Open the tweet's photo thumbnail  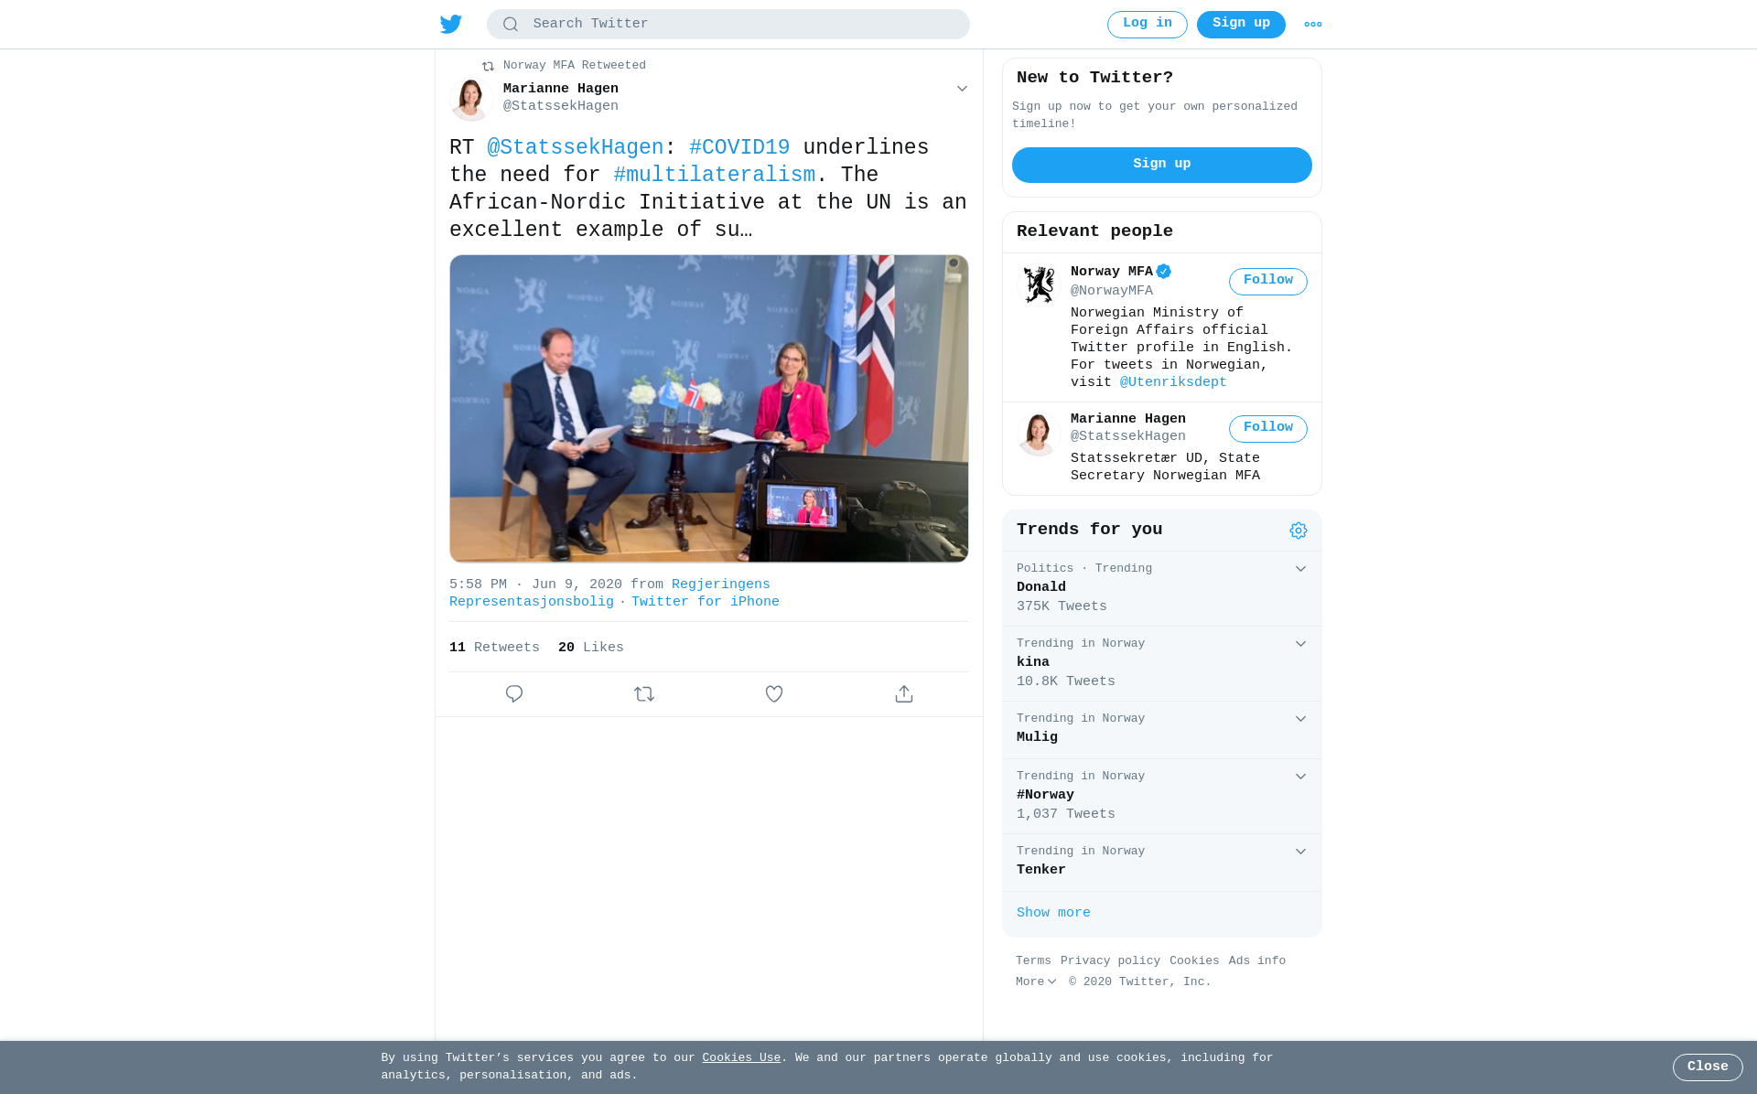tap(709, 409)
